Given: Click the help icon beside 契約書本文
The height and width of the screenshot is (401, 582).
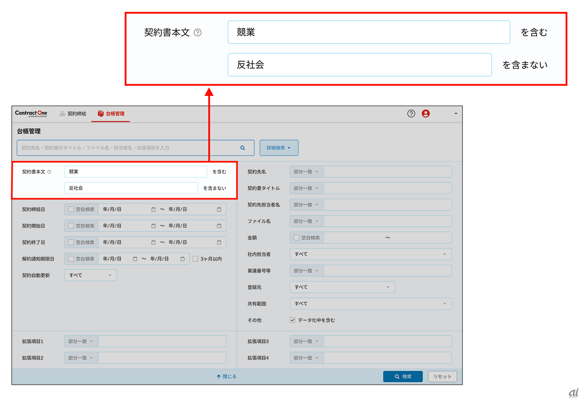Looking at the screenshot, I should point(49,172).
